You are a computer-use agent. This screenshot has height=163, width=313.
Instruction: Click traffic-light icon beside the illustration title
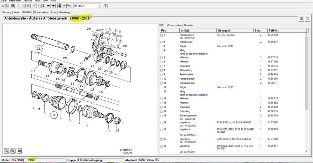pyautogui.click(x=301, y=19)
